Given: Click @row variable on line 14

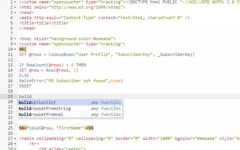Looking at the screenshot, I should [x=34, y=70].
